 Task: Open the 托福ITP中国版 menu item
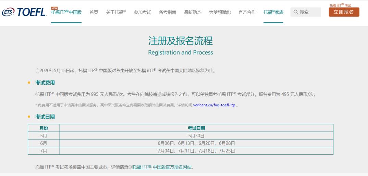[x=66, y=12]
